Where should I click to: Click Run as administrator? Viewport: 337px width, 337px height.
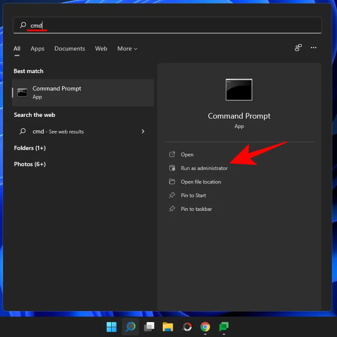[204, 168]
